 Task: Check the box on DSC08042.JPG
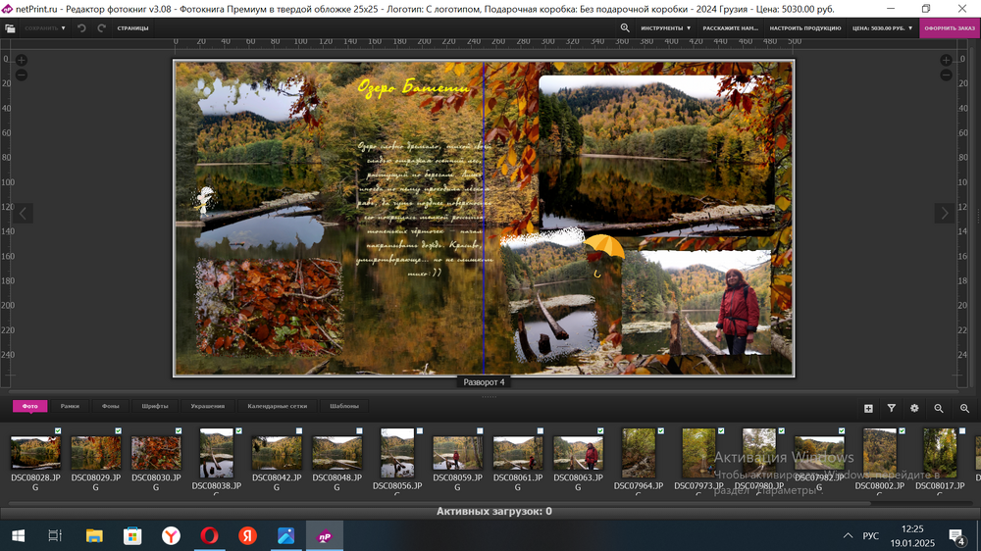299,431
